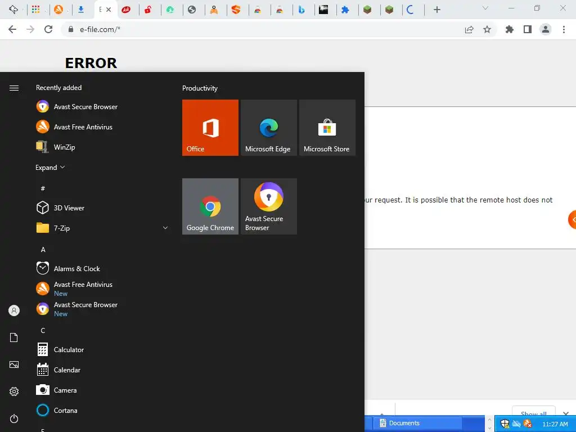Click orange side-panel arrow on page edge
Image resolution: width=576 pixels, height=432 pixels.
point(572,220)
